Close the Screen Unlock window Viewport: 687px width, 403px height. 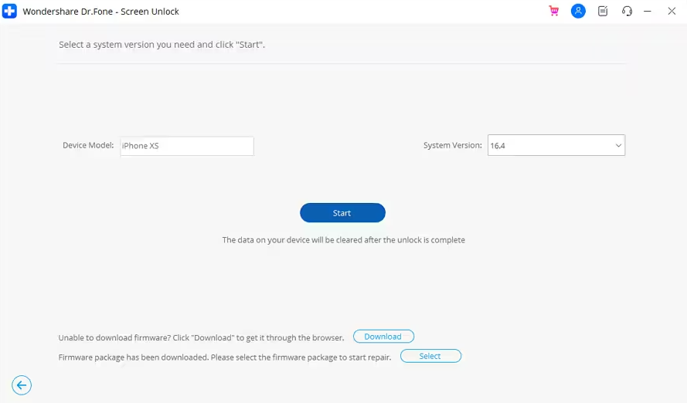click(672, 11)
